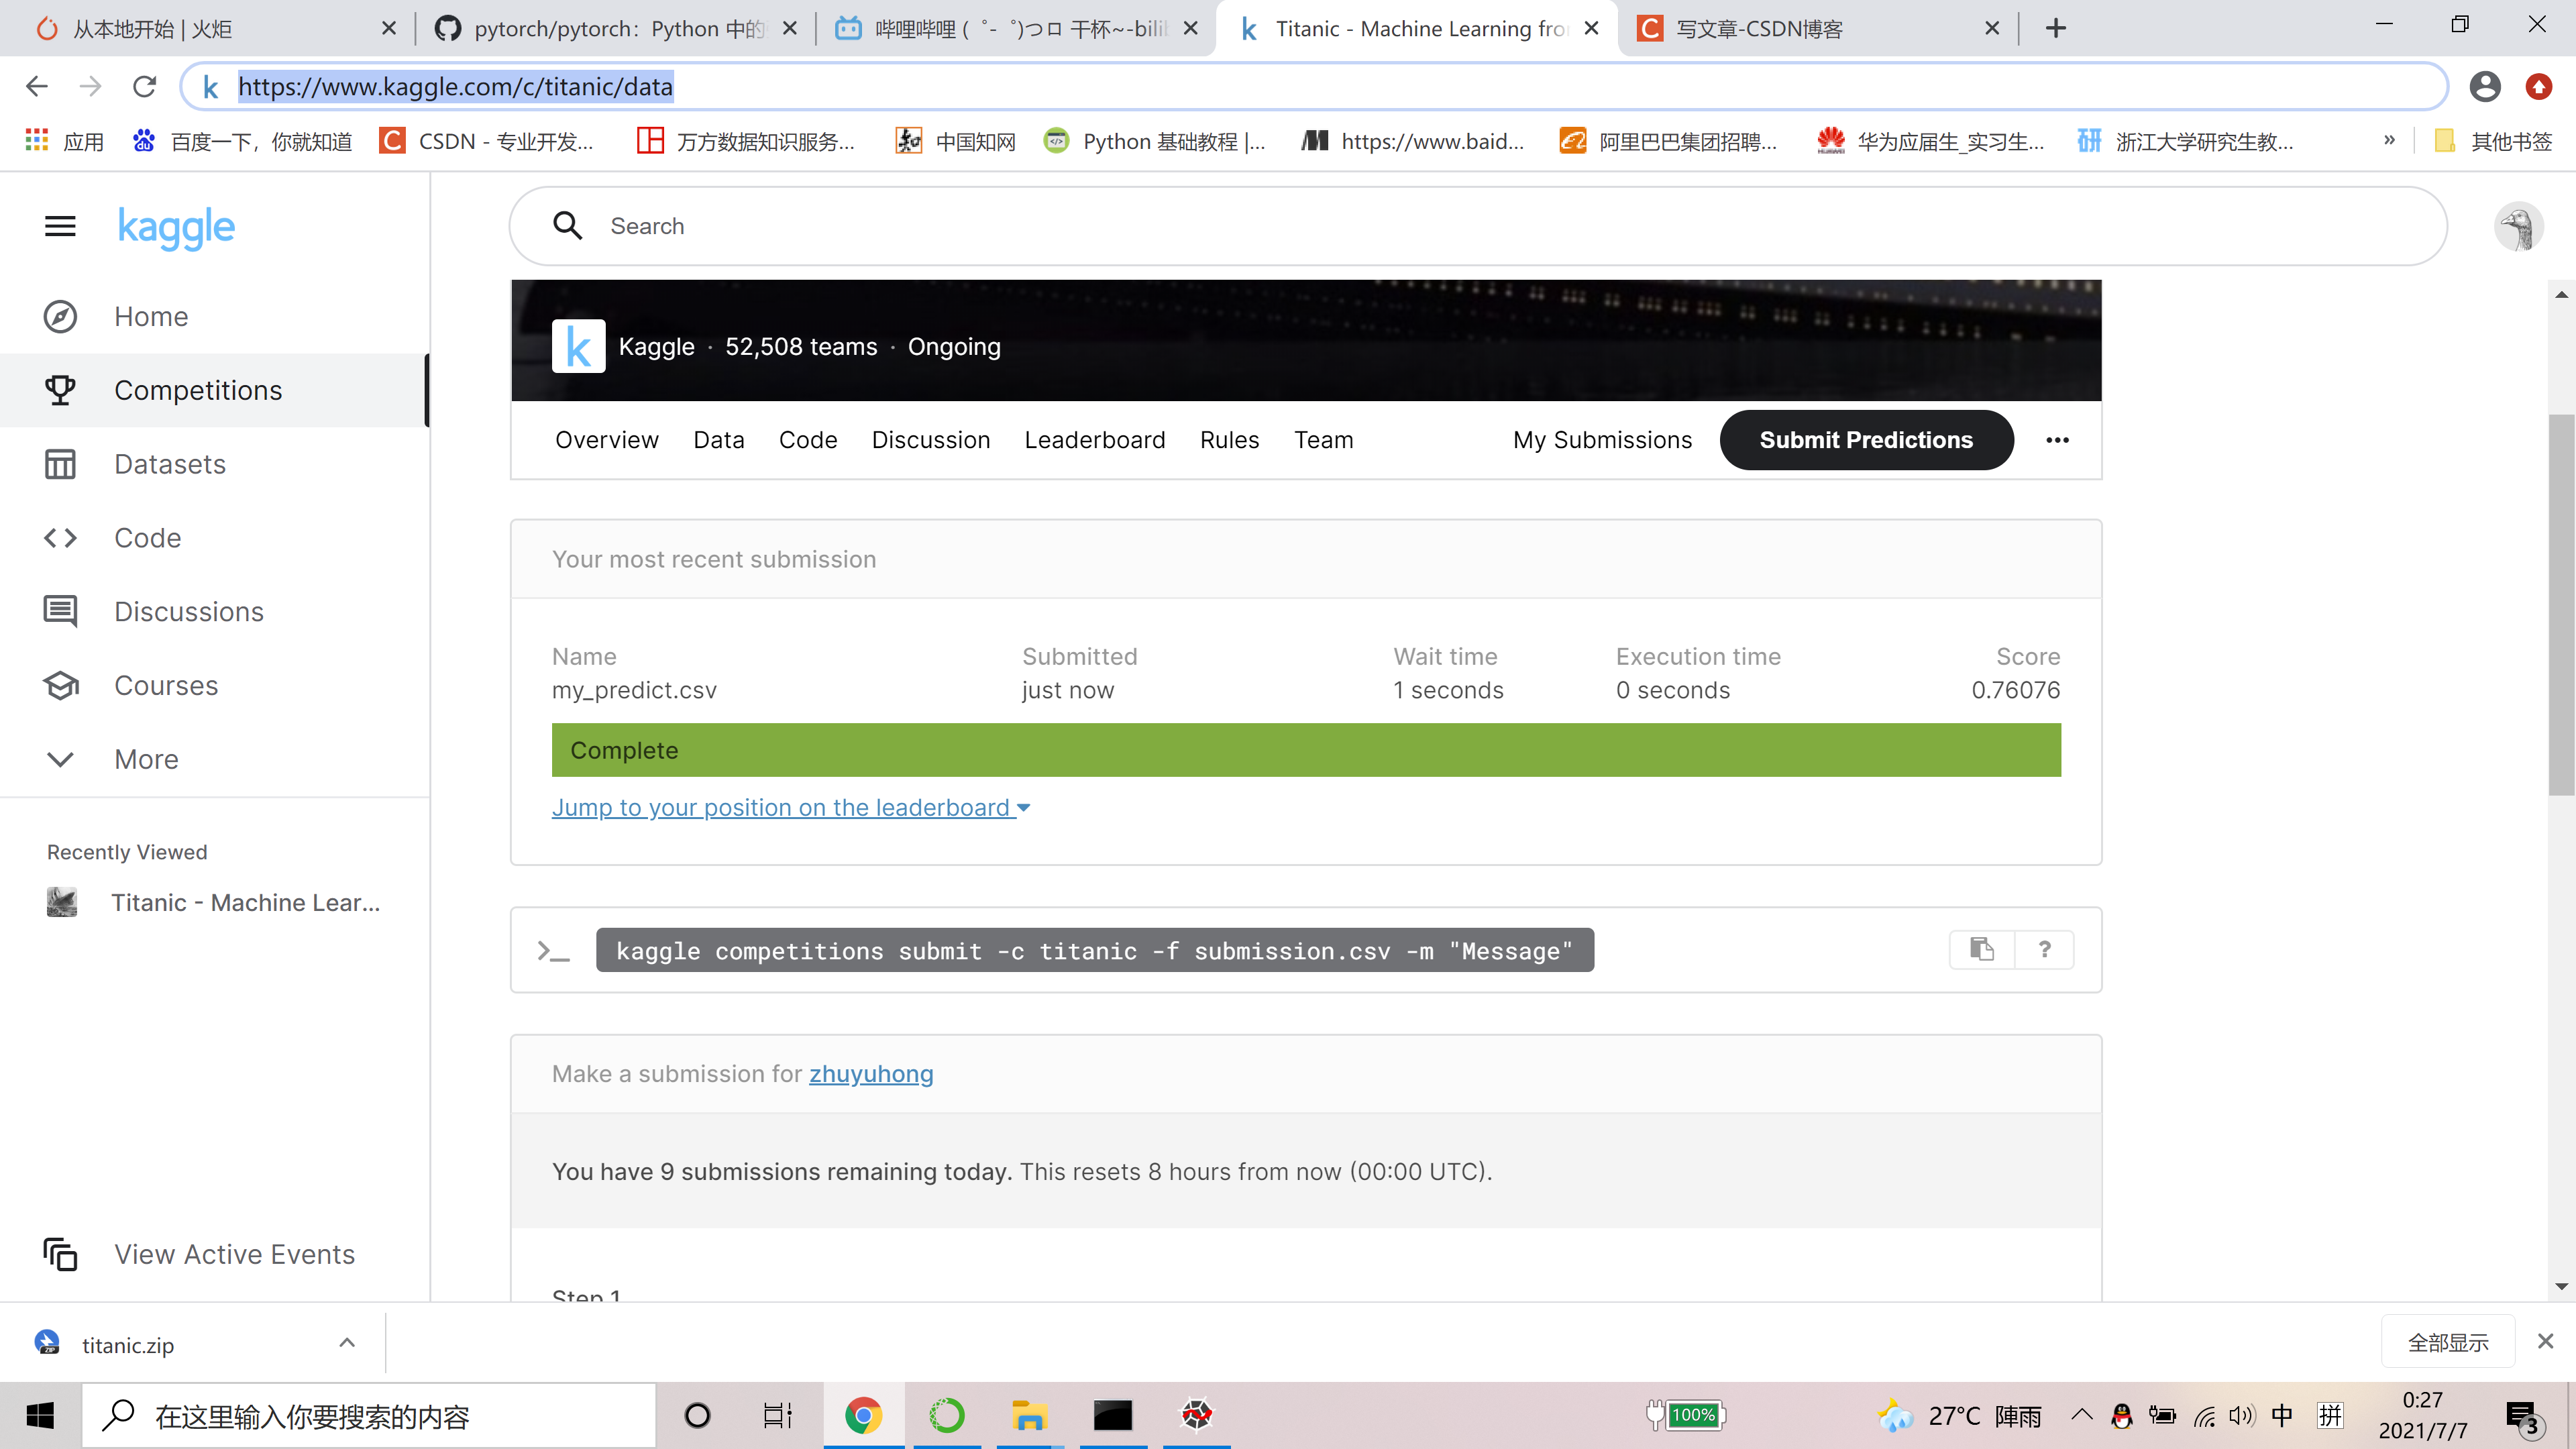This screenshot has width=2576, height=1449.
Task: Click inside the Kaggle search field
Action: tap(1000, 226)
